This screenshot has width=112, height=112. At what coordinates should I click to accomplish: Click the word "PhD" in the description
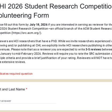54,41
